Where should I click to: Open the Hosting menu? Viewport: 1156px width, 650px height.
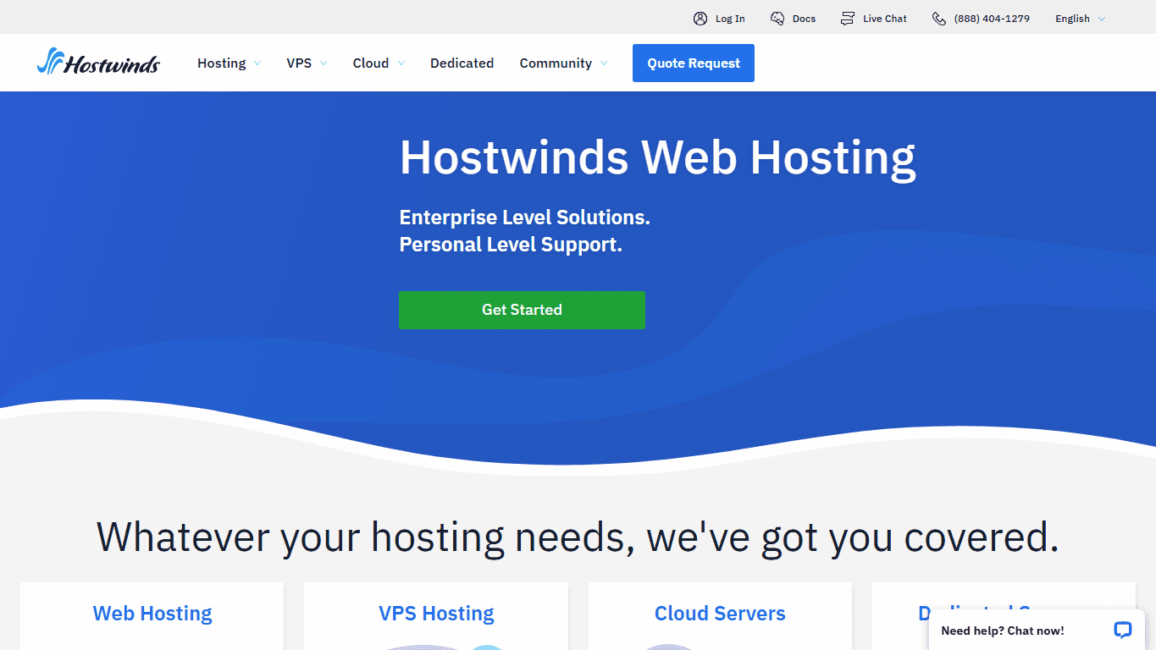point(222,63)
